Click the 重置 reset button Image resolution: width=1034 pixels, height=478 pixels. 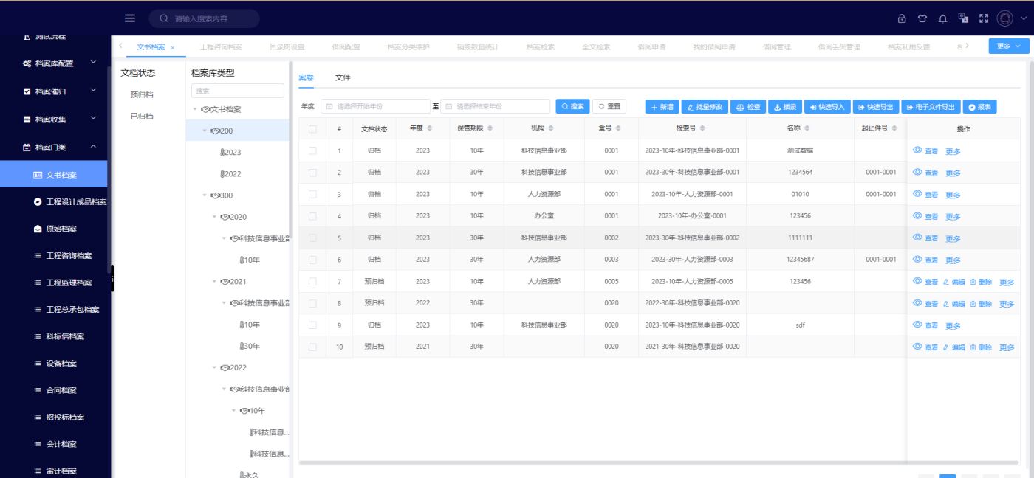point(609,106)
